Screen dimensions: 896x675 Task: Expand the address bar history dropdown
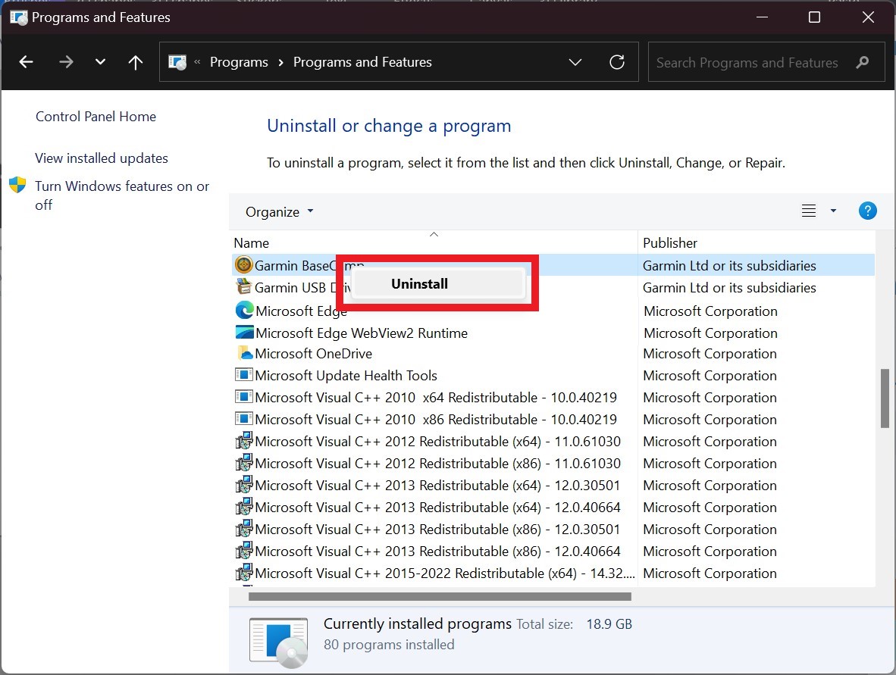pyautogui.click(x=575, y=61)
